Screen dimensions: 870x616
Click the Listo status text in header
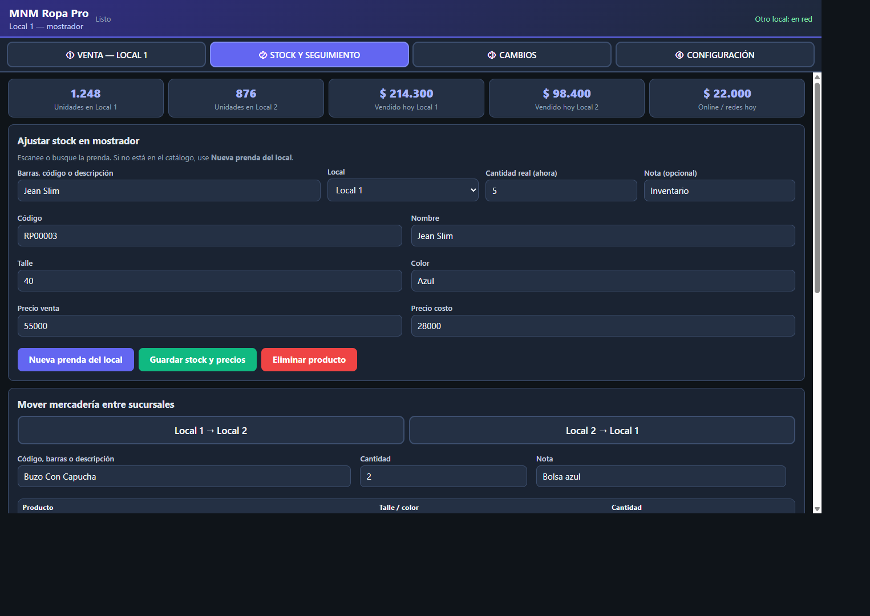tap(103, 19)
